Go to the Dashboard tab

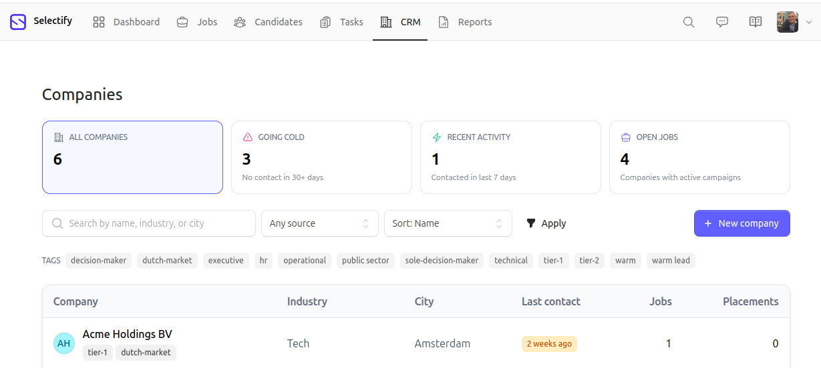click(126, 22)
